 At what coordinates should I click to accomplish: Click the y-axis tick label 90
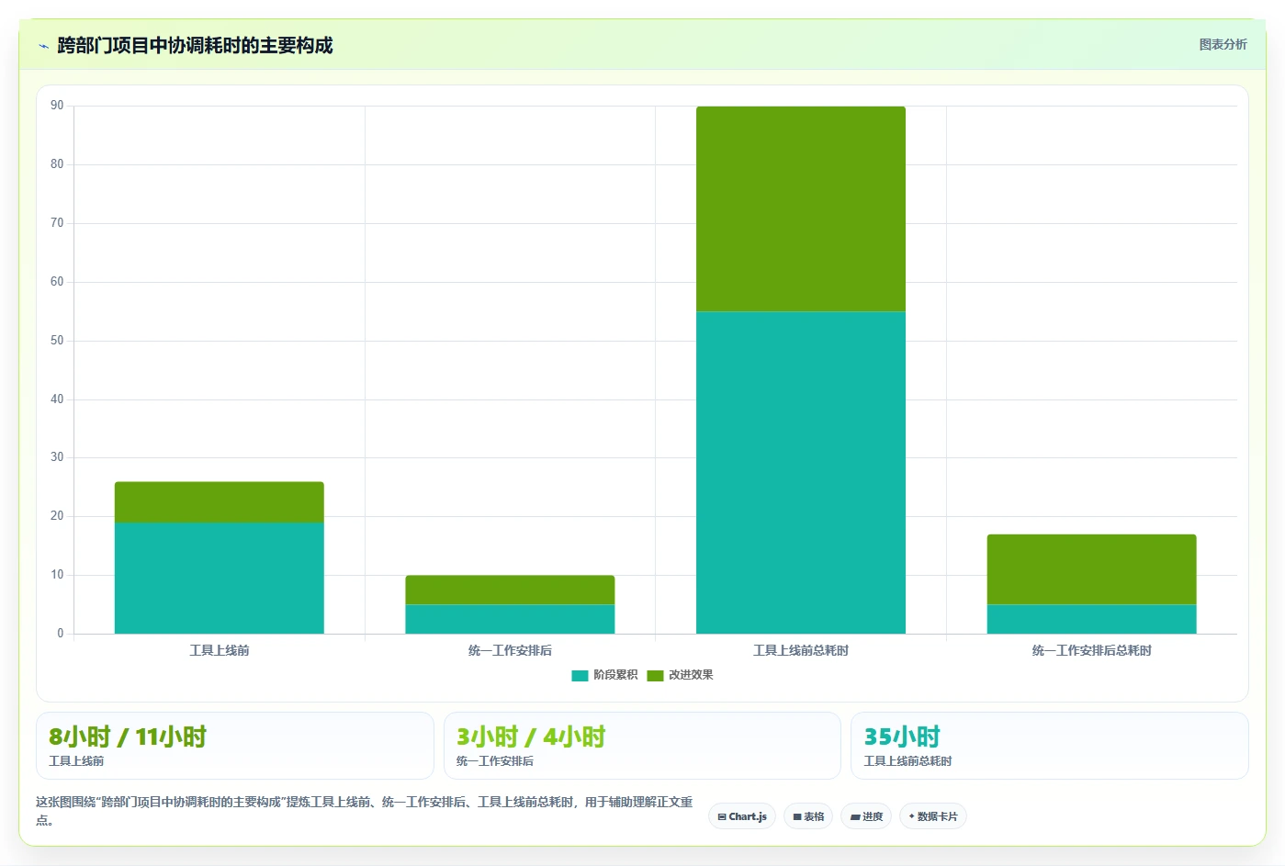coord(57,106)
